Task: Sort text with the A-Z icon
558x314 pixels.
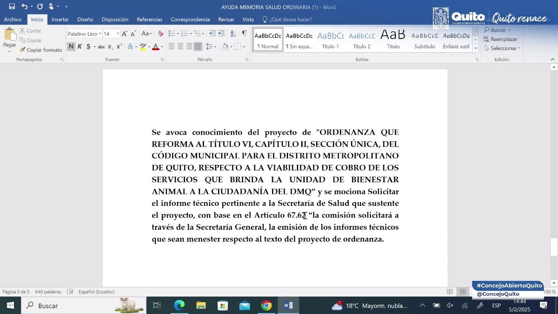Action: point(233,34)
